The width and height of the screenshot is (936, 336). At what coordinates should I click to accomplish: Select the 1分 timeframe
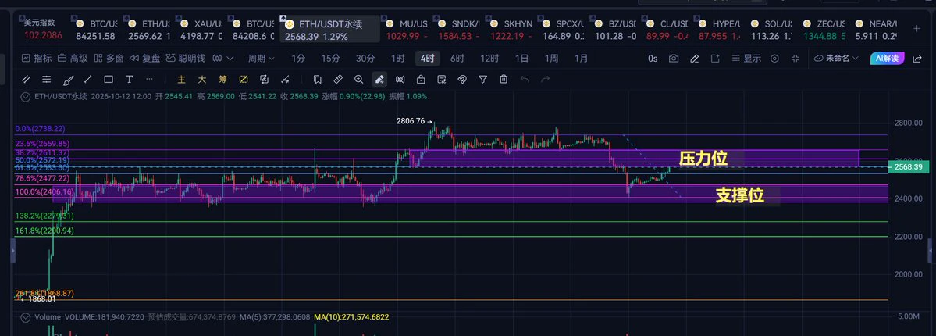[x=298, y=59]
